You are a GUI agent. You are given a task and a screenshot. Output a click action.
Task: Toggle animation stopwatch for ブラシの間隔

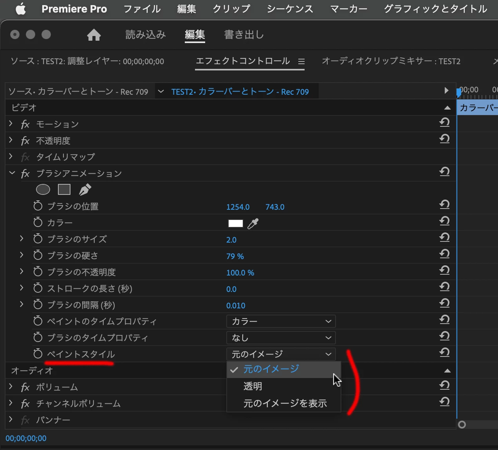click(x=38, y=304)
